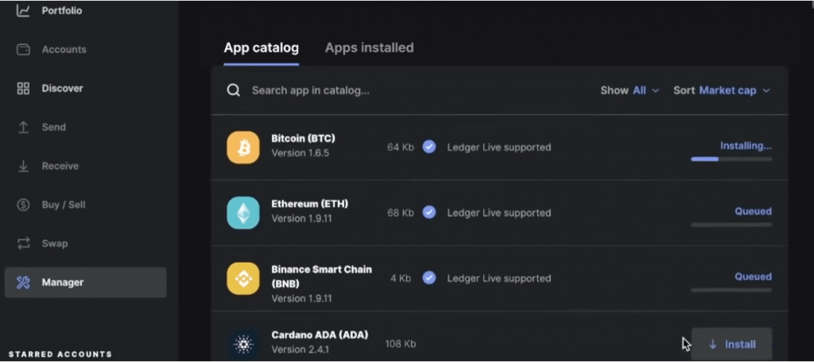Image resolution: width=814 pixels, height=362 pixels.
Task: Open Portfolio from the sidebar chart icon
Action: [x=23, y=11]
